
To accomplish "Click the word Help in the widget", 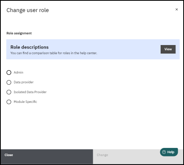I will pos(171,152).
